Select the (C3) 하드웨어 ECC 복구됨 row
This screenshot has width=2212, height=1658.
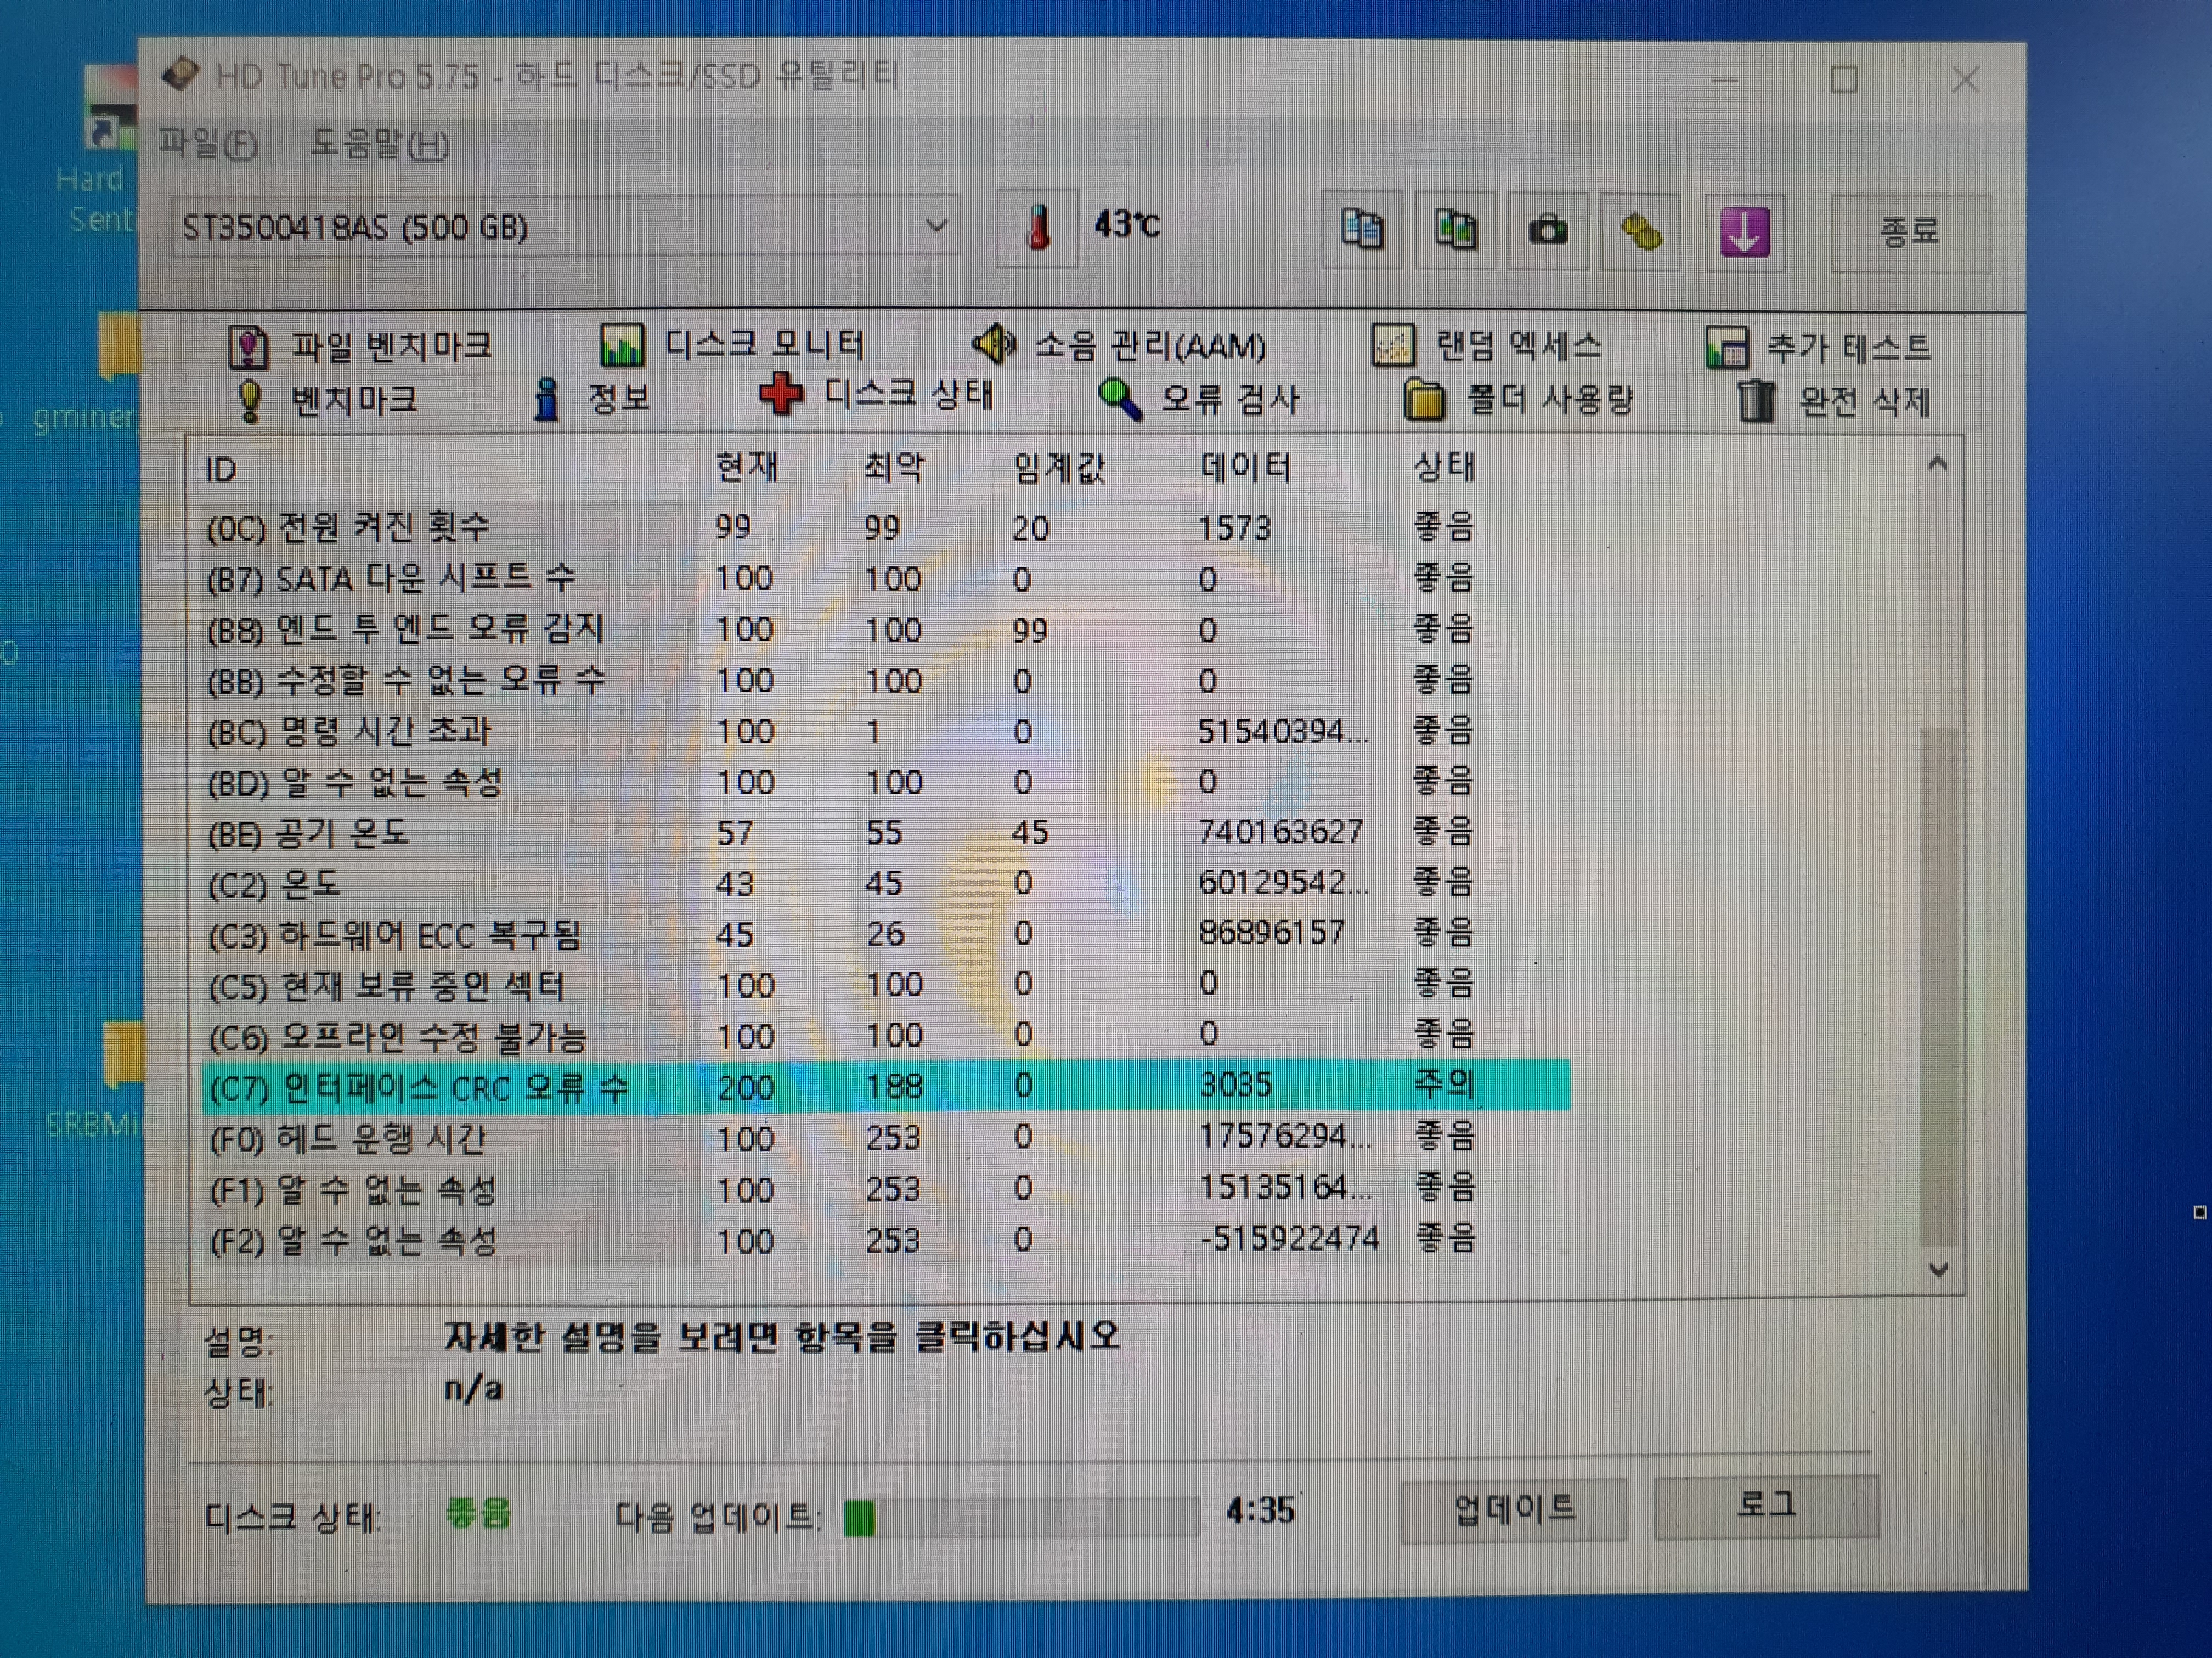click(x=885, y=933)
